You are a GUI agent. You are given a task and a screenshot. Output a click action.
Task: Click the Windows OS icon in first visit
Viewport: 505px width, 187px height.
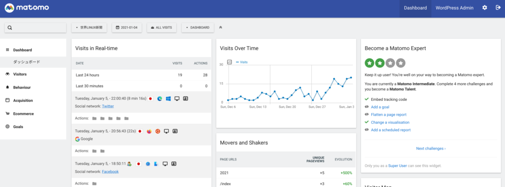coord(168,98)
